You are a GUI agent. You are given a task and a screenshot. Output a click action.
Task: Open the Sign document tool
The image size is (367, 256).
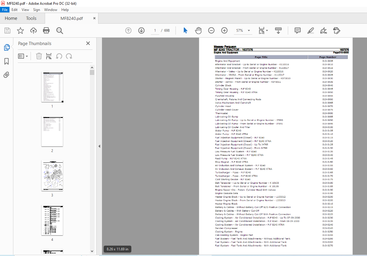[323, 31]
